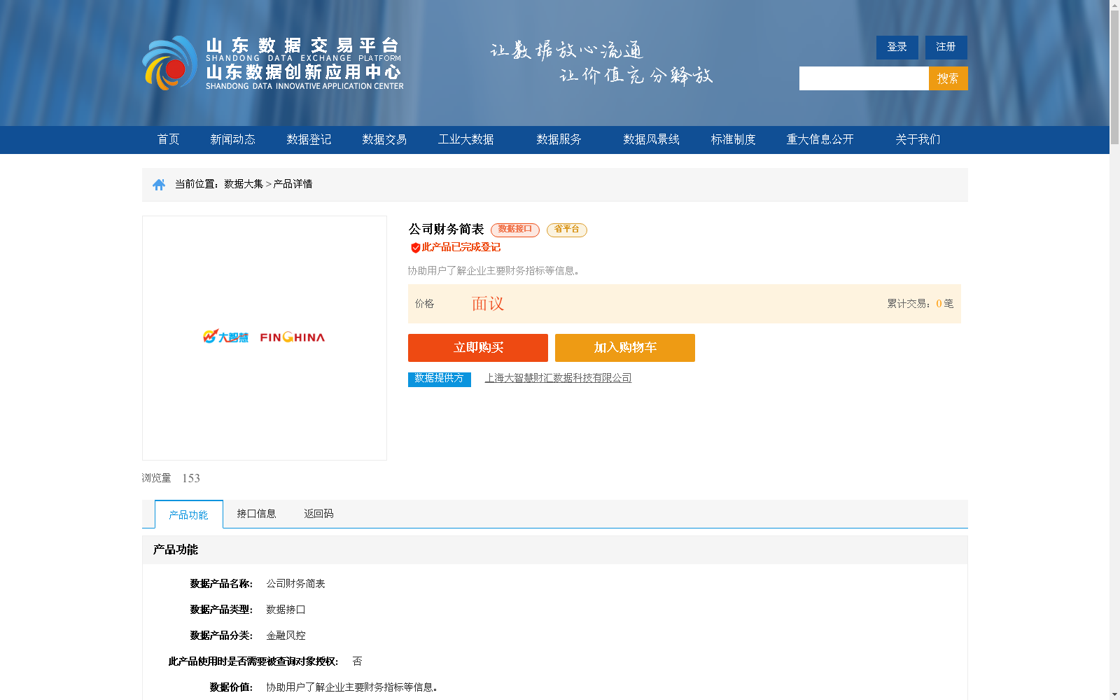
Task: Open 新闻动态 menu item
Action: coord(232,139)
